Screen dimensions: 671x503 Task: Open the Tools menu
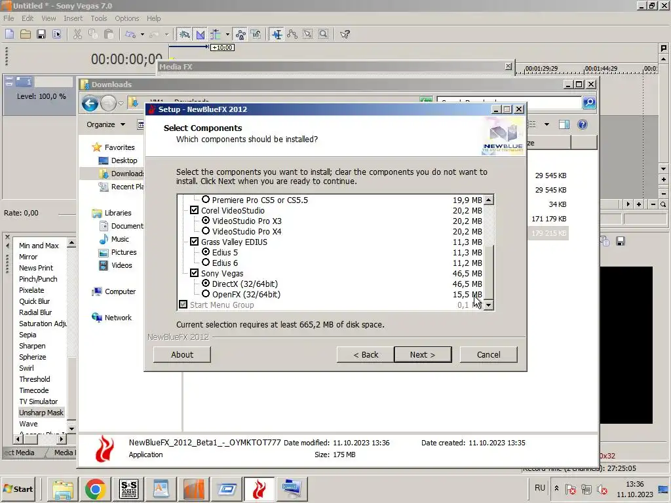point(98,18)
